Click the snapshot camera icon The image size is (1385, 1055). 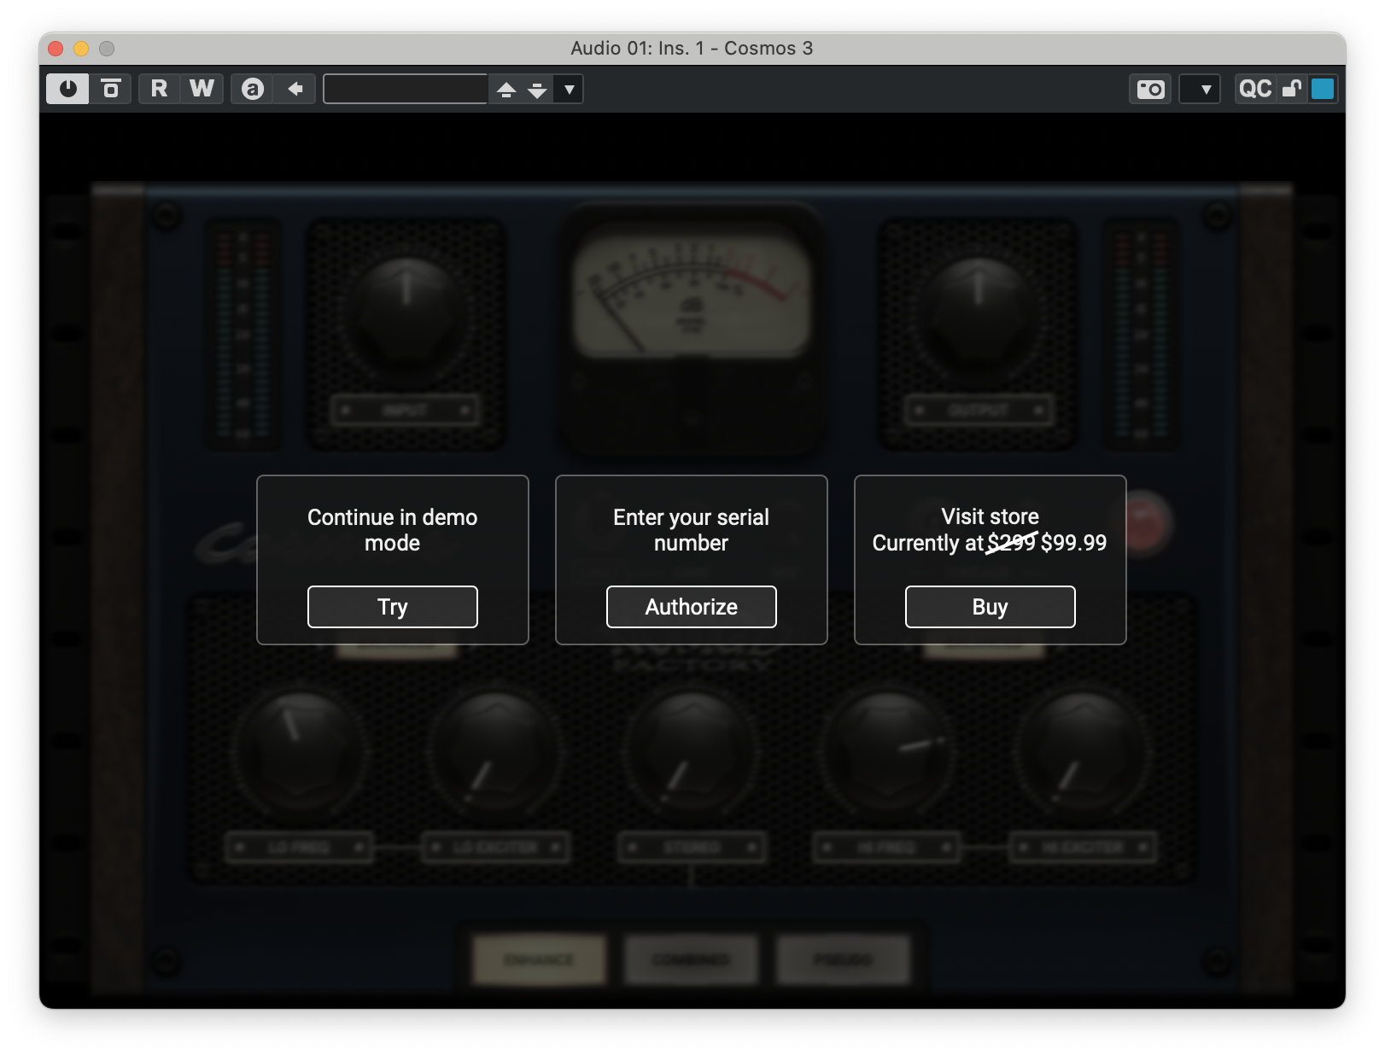click(x=1150, y=89)
